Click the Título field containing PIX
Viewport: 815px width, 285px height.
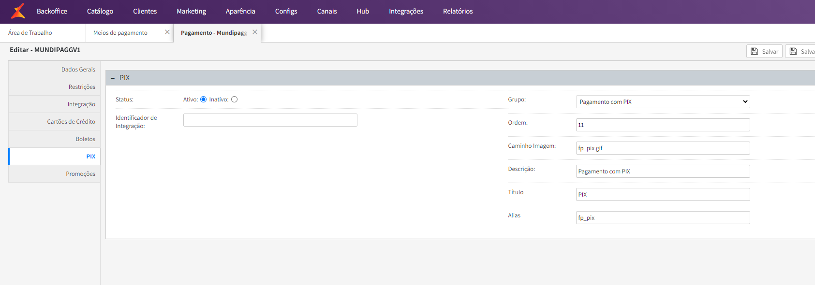click(663, 194)
